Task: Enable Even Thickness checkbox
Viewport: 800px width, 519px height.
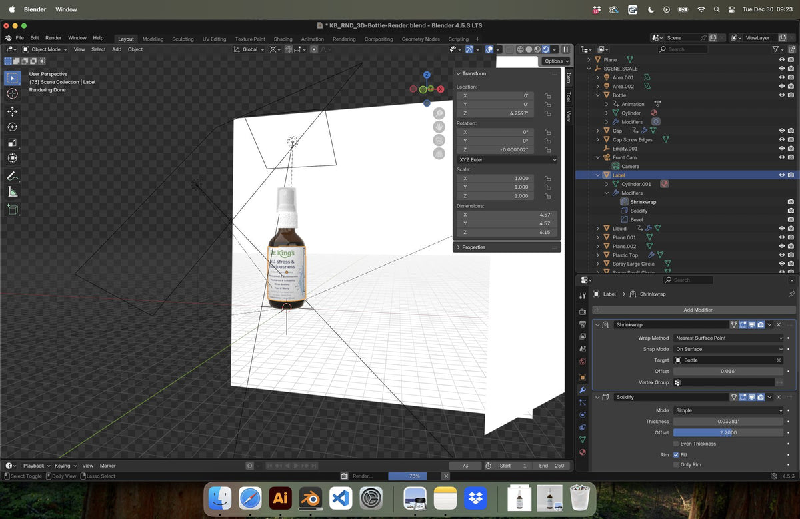Action: tap(676, 444)
